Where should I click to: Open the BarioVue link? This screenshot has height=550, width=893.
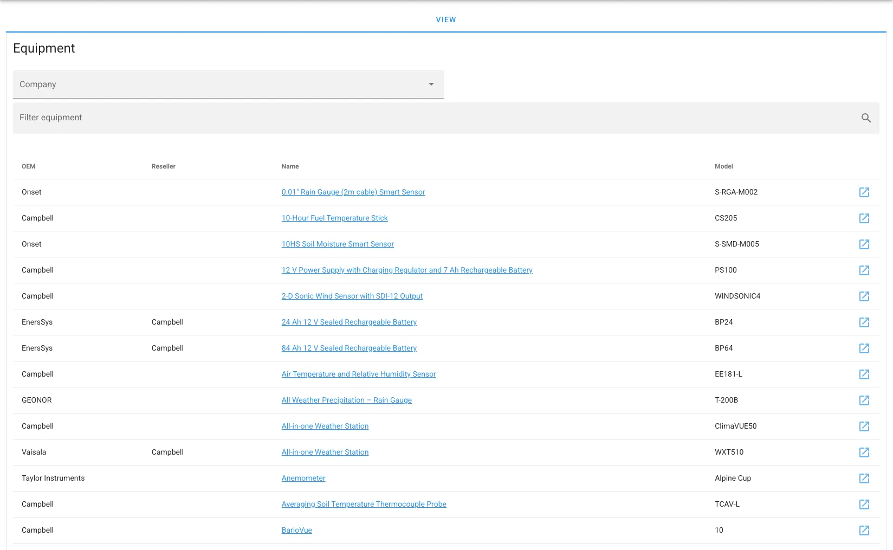coord(297,530)
